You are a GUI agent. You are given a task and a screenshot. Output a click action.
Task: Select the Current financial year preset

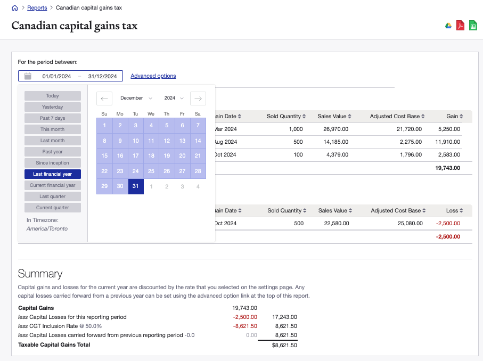click(53, 185)
